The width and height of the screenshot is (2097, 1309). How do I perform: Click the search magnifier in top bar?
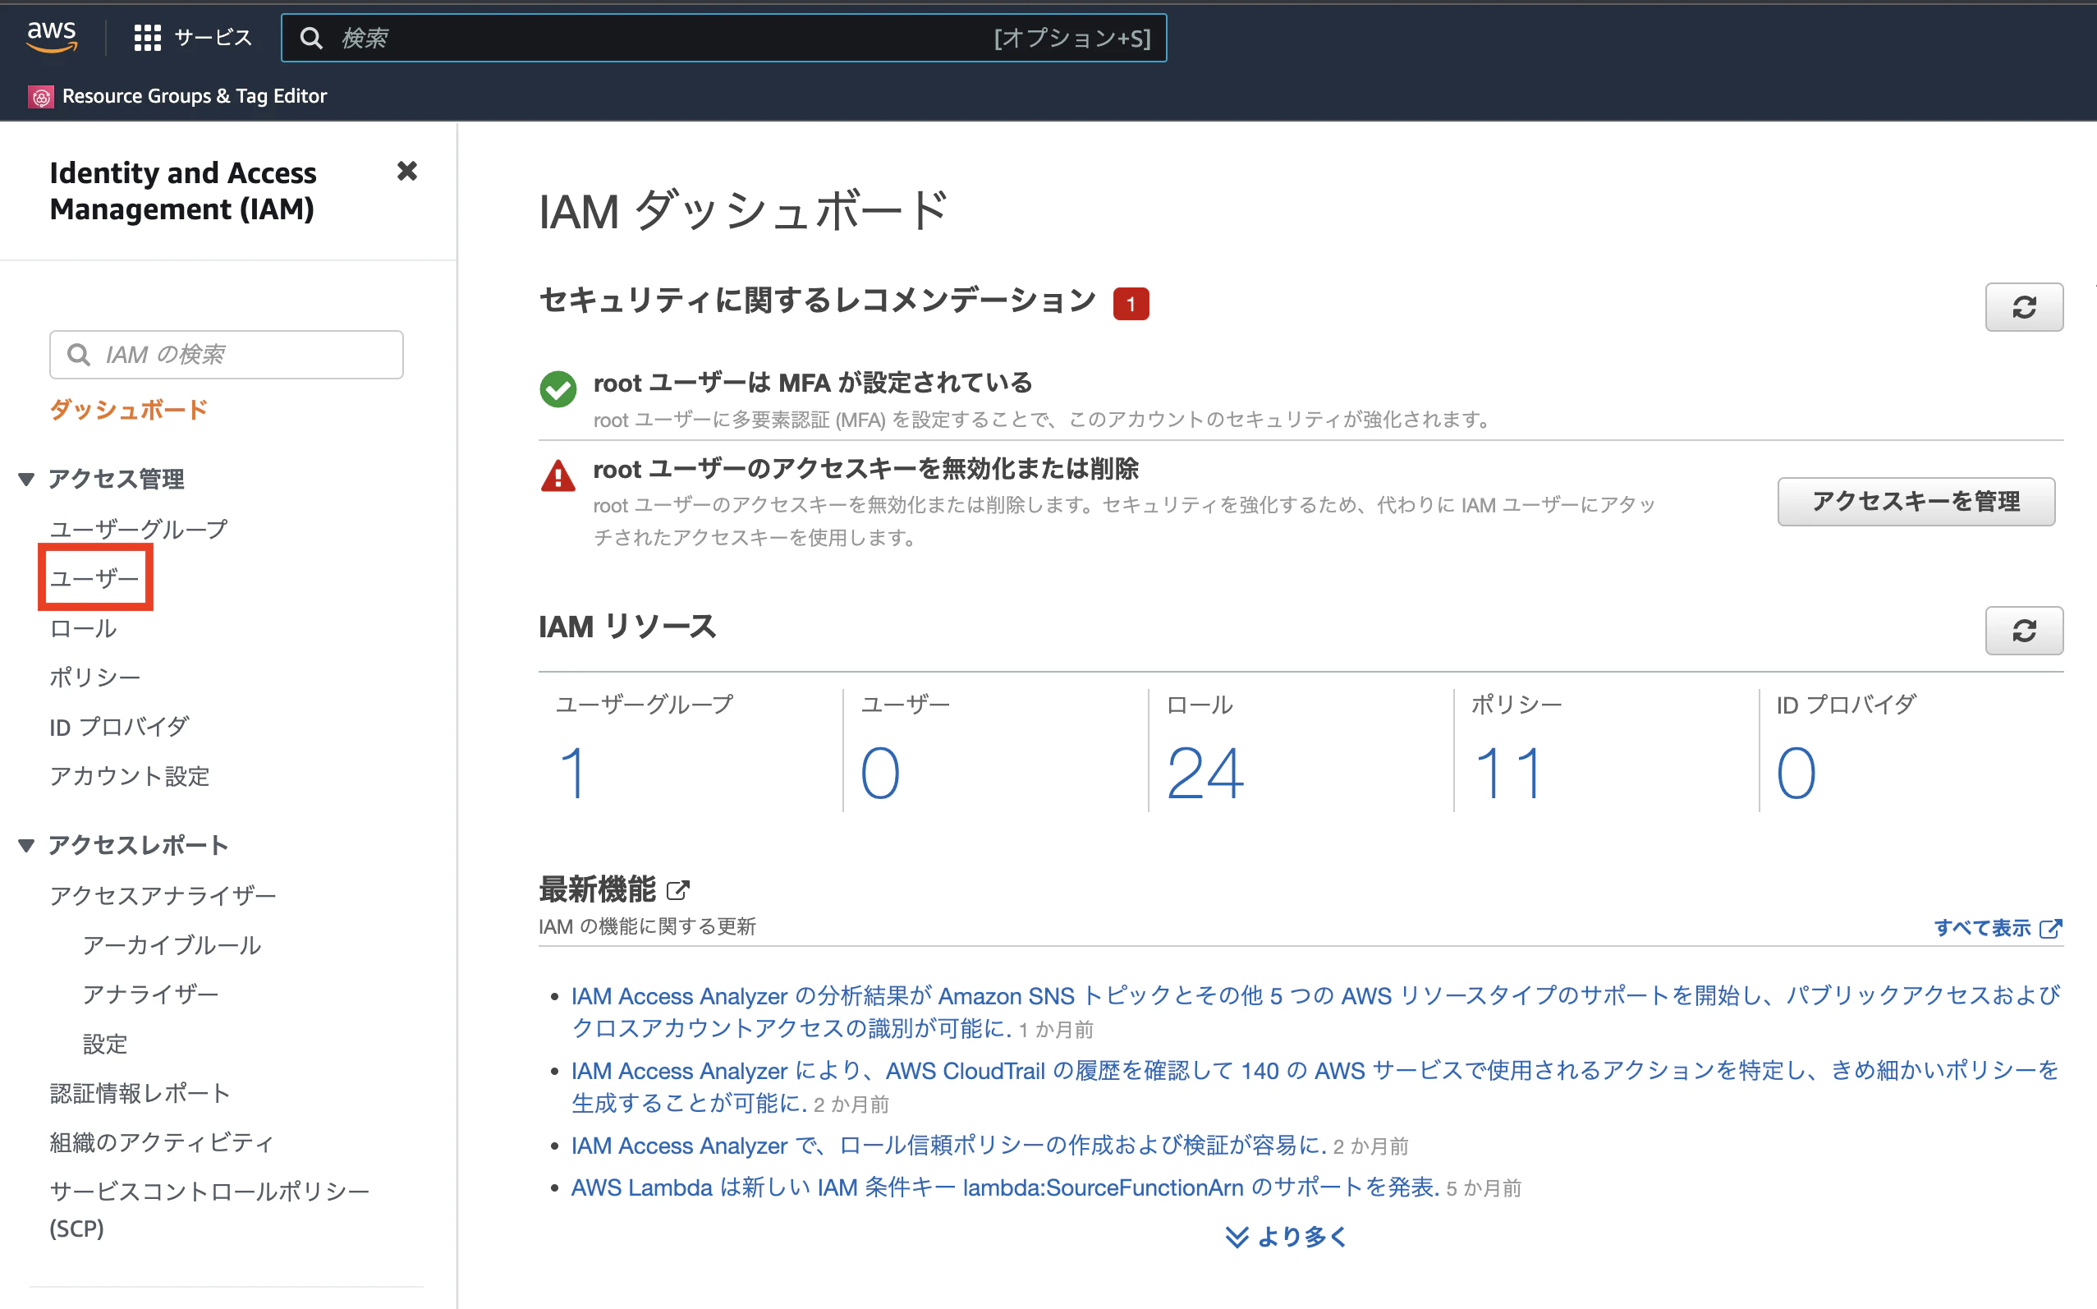[311, 38]
